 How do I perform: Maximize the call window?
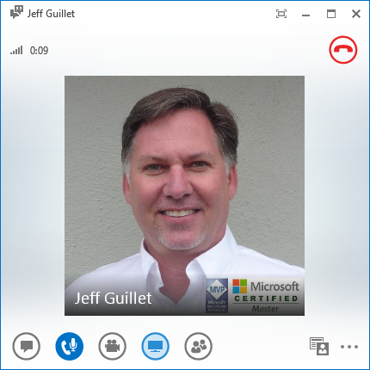[331, 14]
